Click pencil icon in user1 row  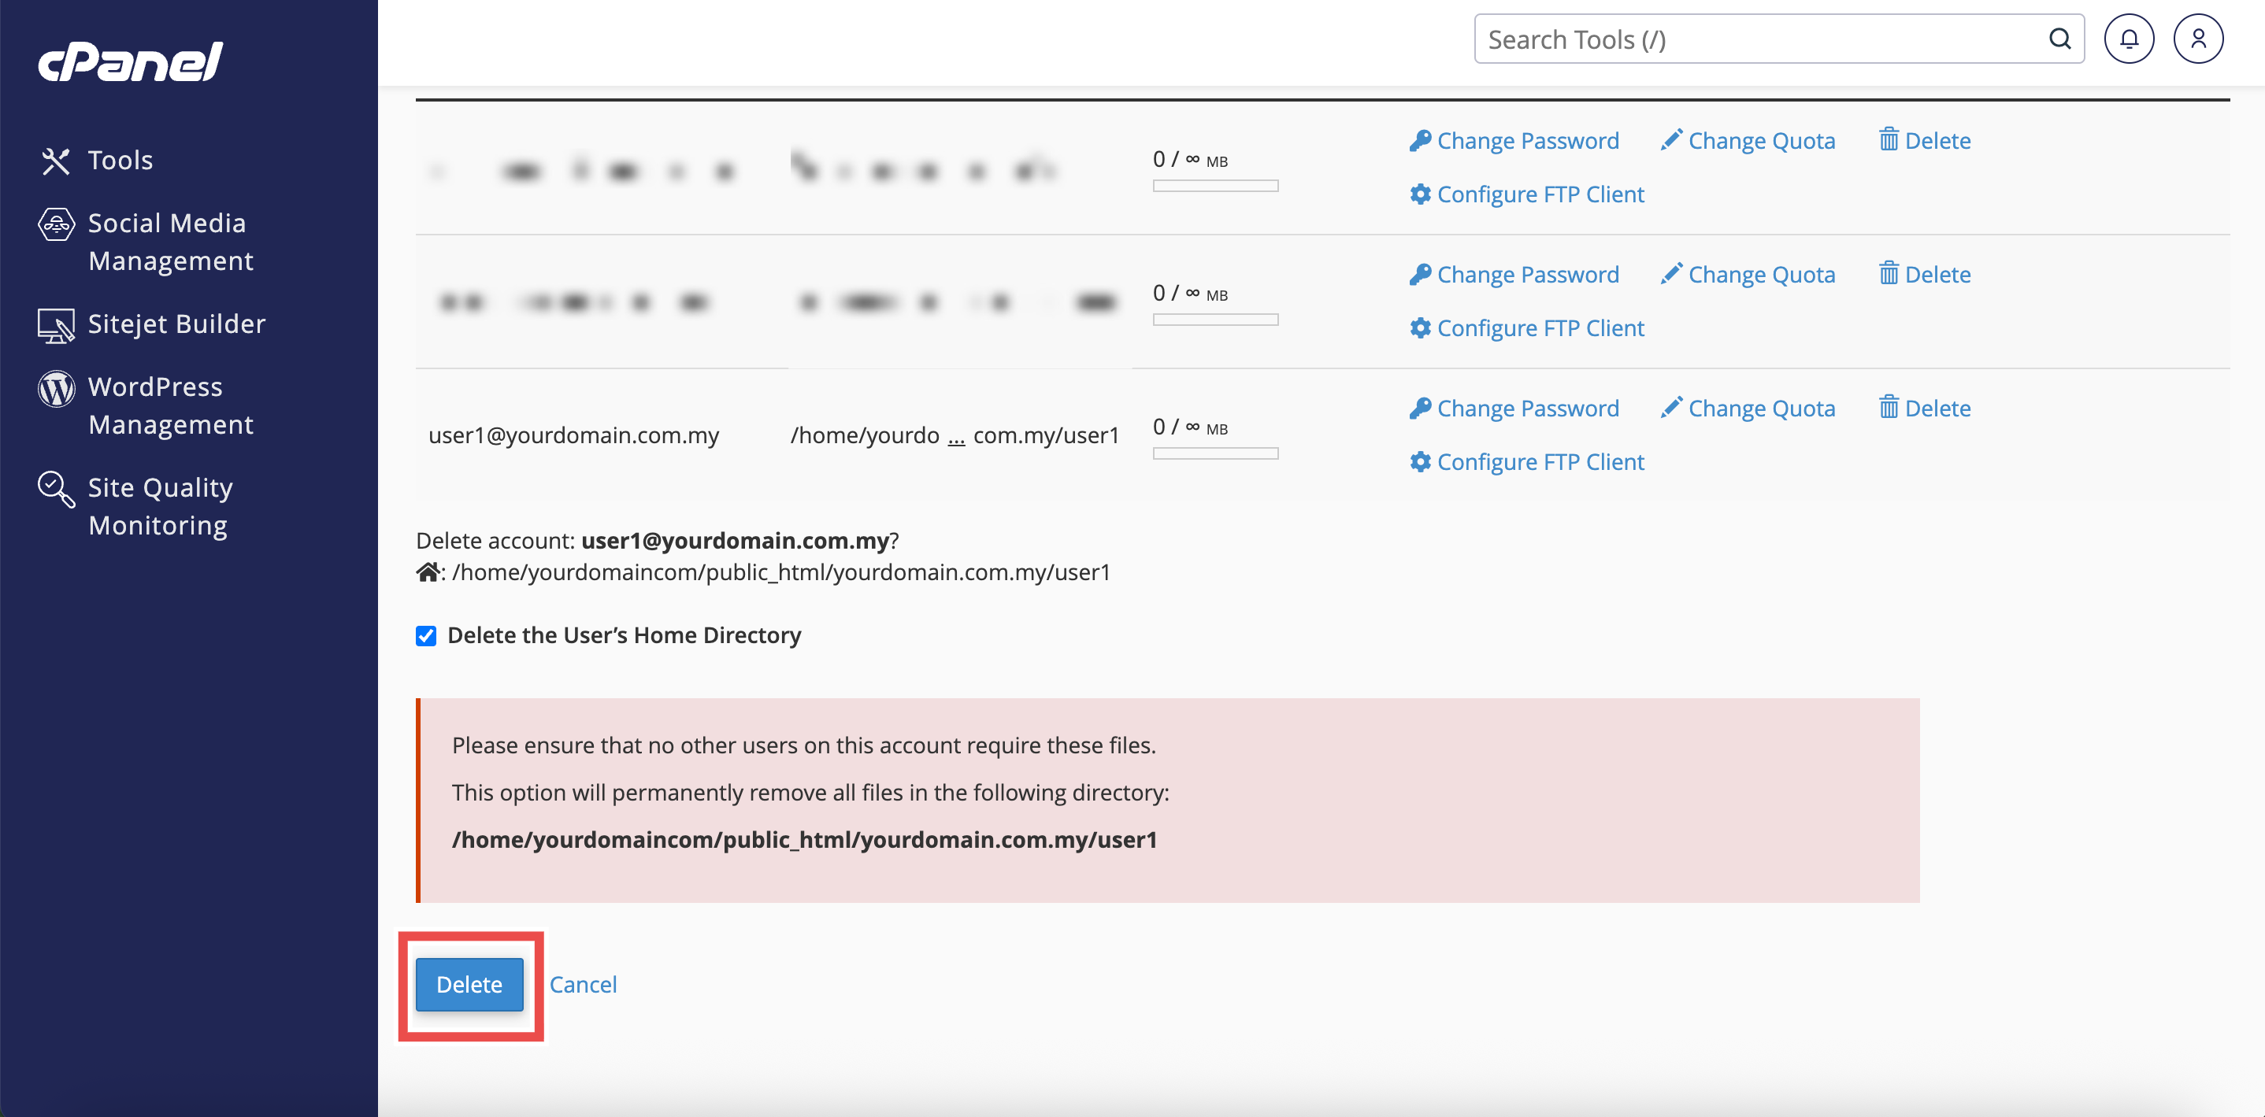1671,409
